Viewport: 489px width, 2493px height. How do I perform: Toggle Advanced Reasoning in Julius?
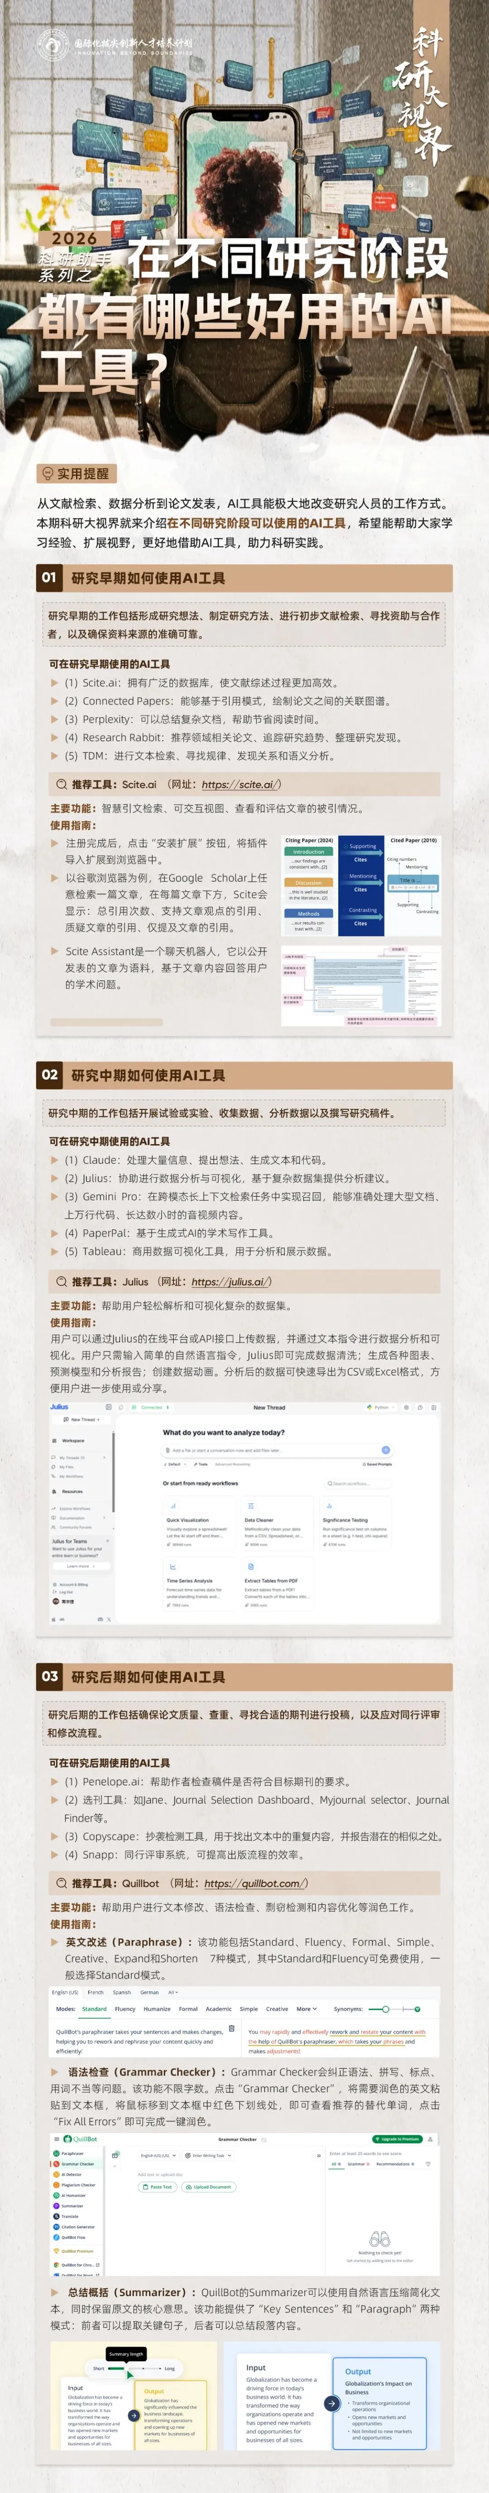233,1464
